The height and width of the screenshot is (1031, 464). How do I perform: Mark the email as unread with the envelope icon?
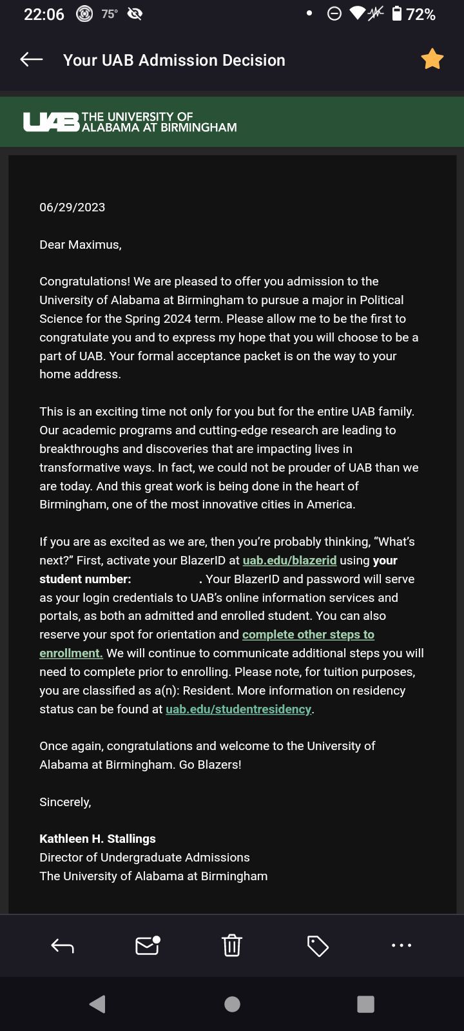[x=148, y=945]
